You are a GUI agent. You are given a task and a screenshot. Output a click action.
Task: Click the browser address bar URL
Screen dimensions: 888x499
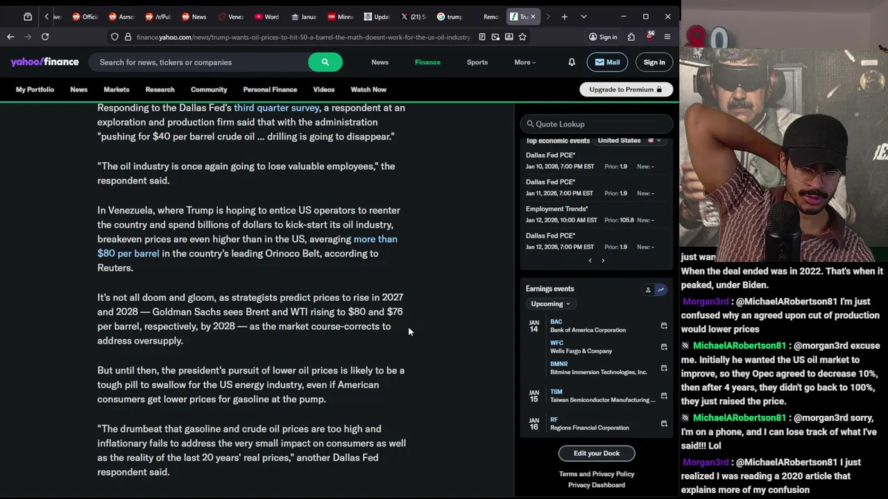(303, 37)
